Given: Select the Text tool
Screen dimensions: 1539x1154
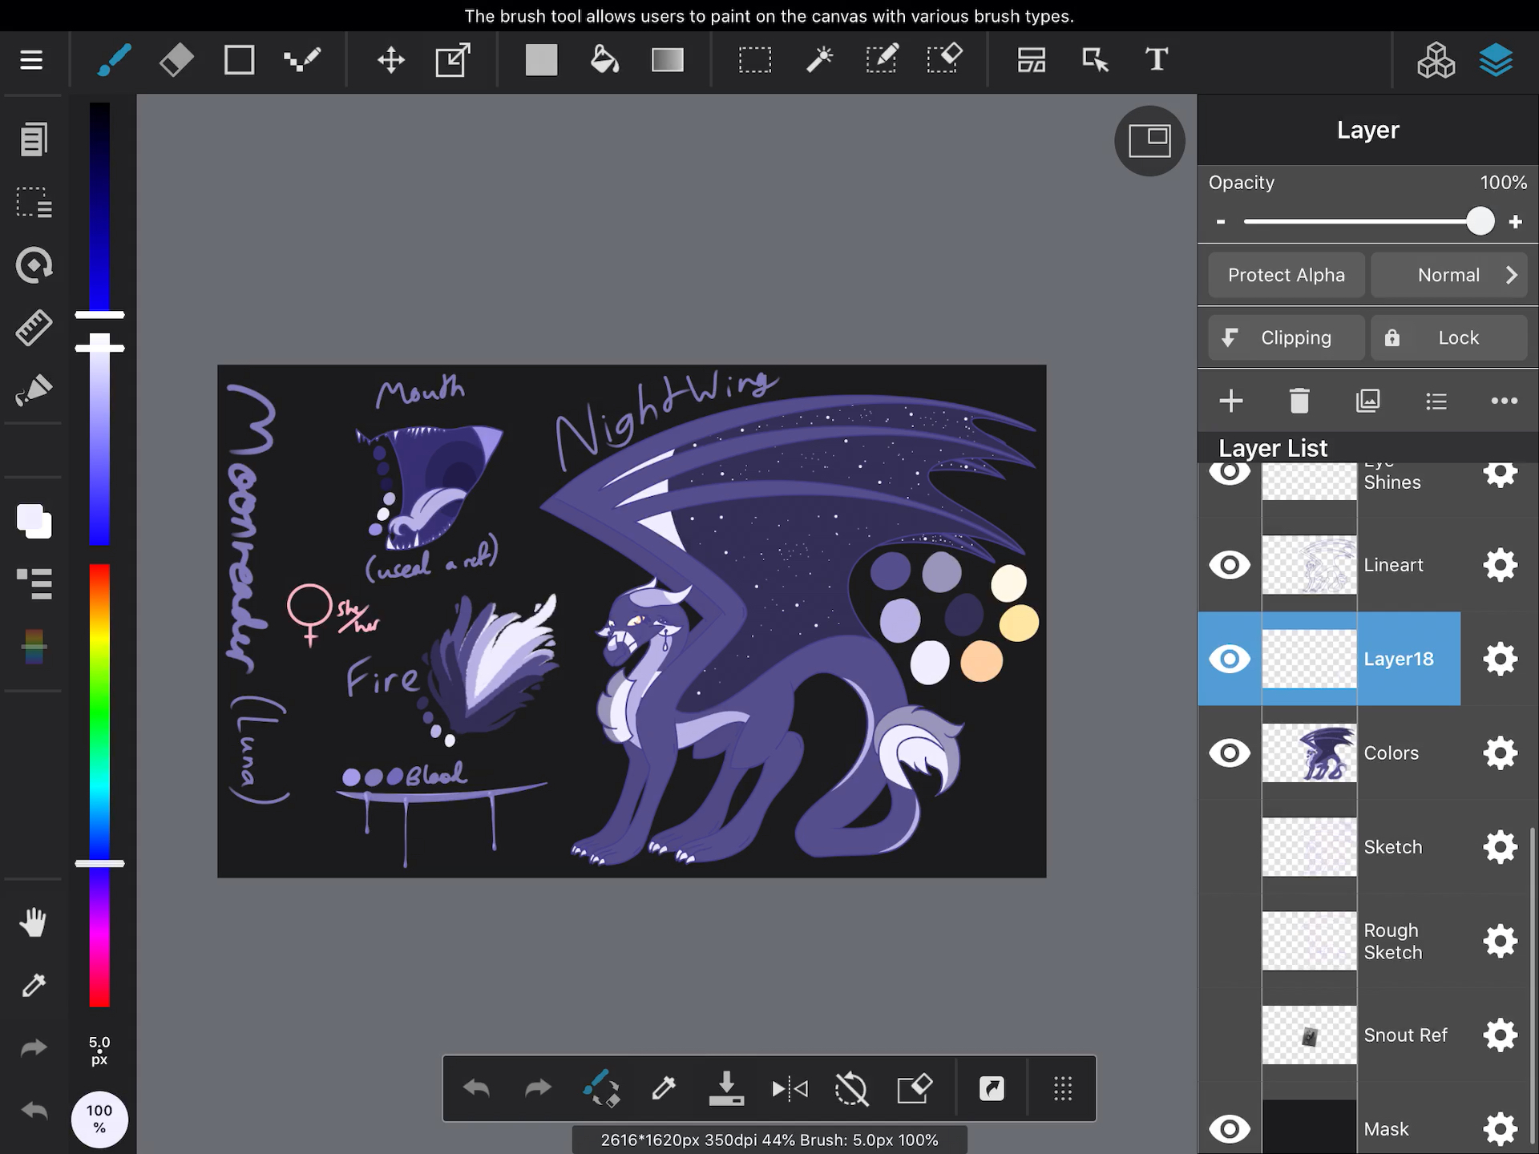Looking at the screenshot, I should 1157,60.
